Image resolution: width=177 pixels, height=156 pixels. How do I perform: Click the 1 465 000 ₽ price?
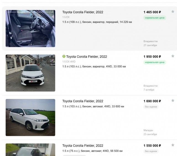152,12
